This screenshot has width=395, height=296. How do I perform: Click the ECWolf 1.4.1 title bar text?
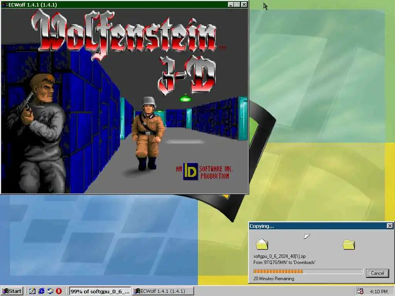click(x=32, y=5)
